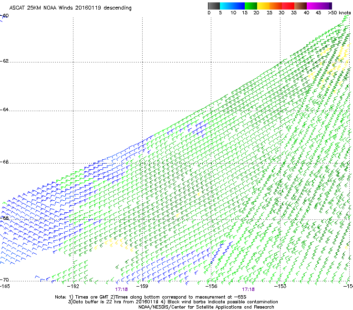The height and width of the screenshot is (310, 353).
Task: Click longitude label '-153'
Action: coord(280,286)
